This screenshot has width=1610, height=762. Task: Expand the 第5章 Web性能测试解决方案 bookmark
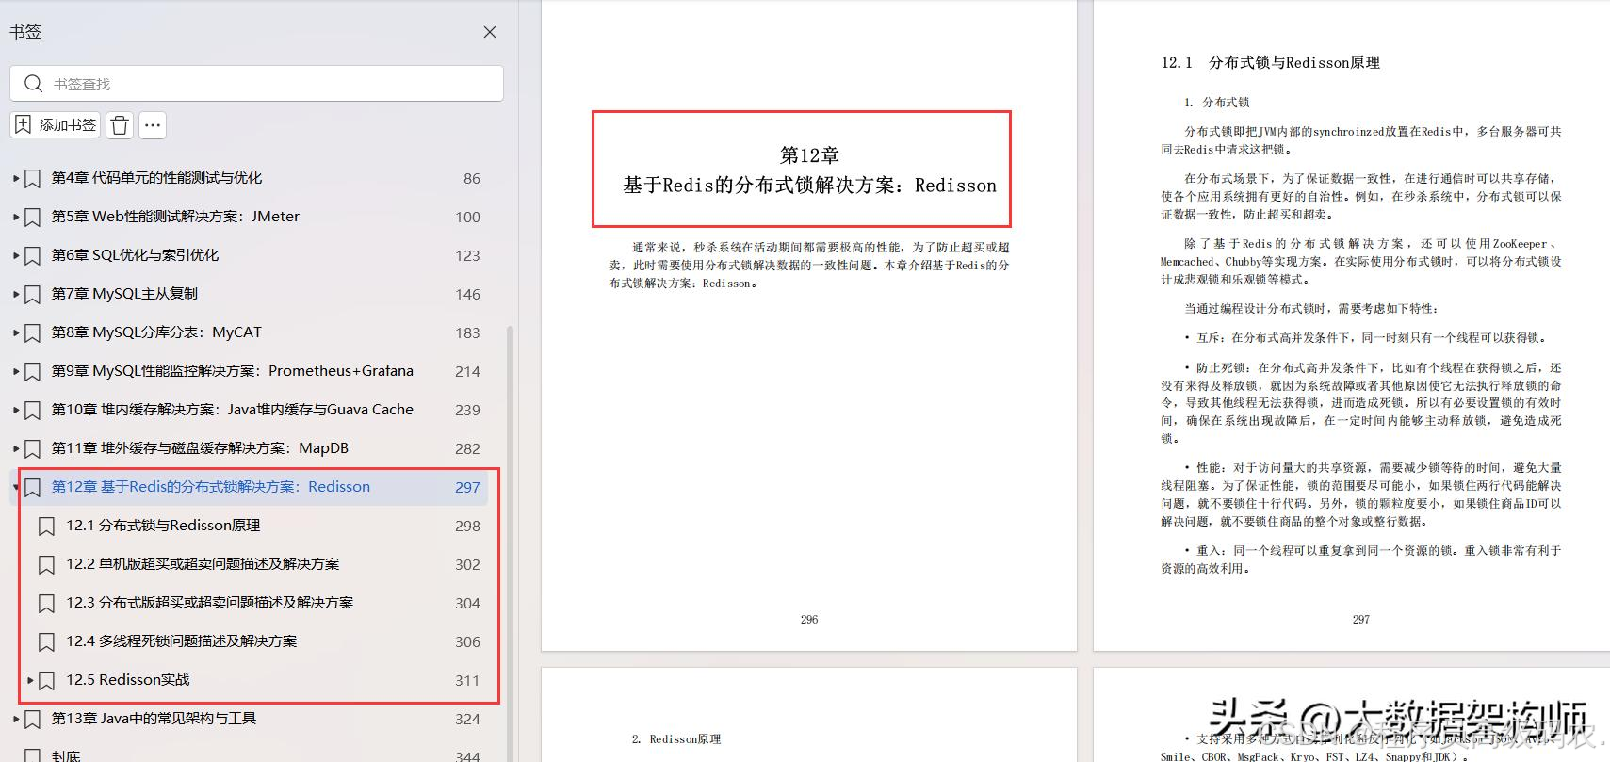pos(16,217)
